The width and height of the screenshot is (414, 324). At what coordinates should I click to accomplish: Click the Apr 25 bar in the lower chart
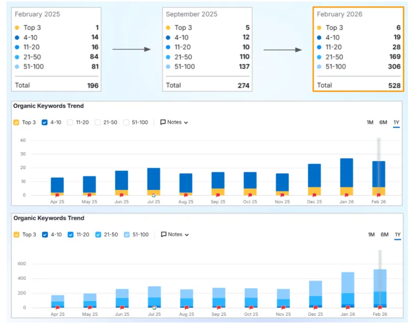[58, 302]
